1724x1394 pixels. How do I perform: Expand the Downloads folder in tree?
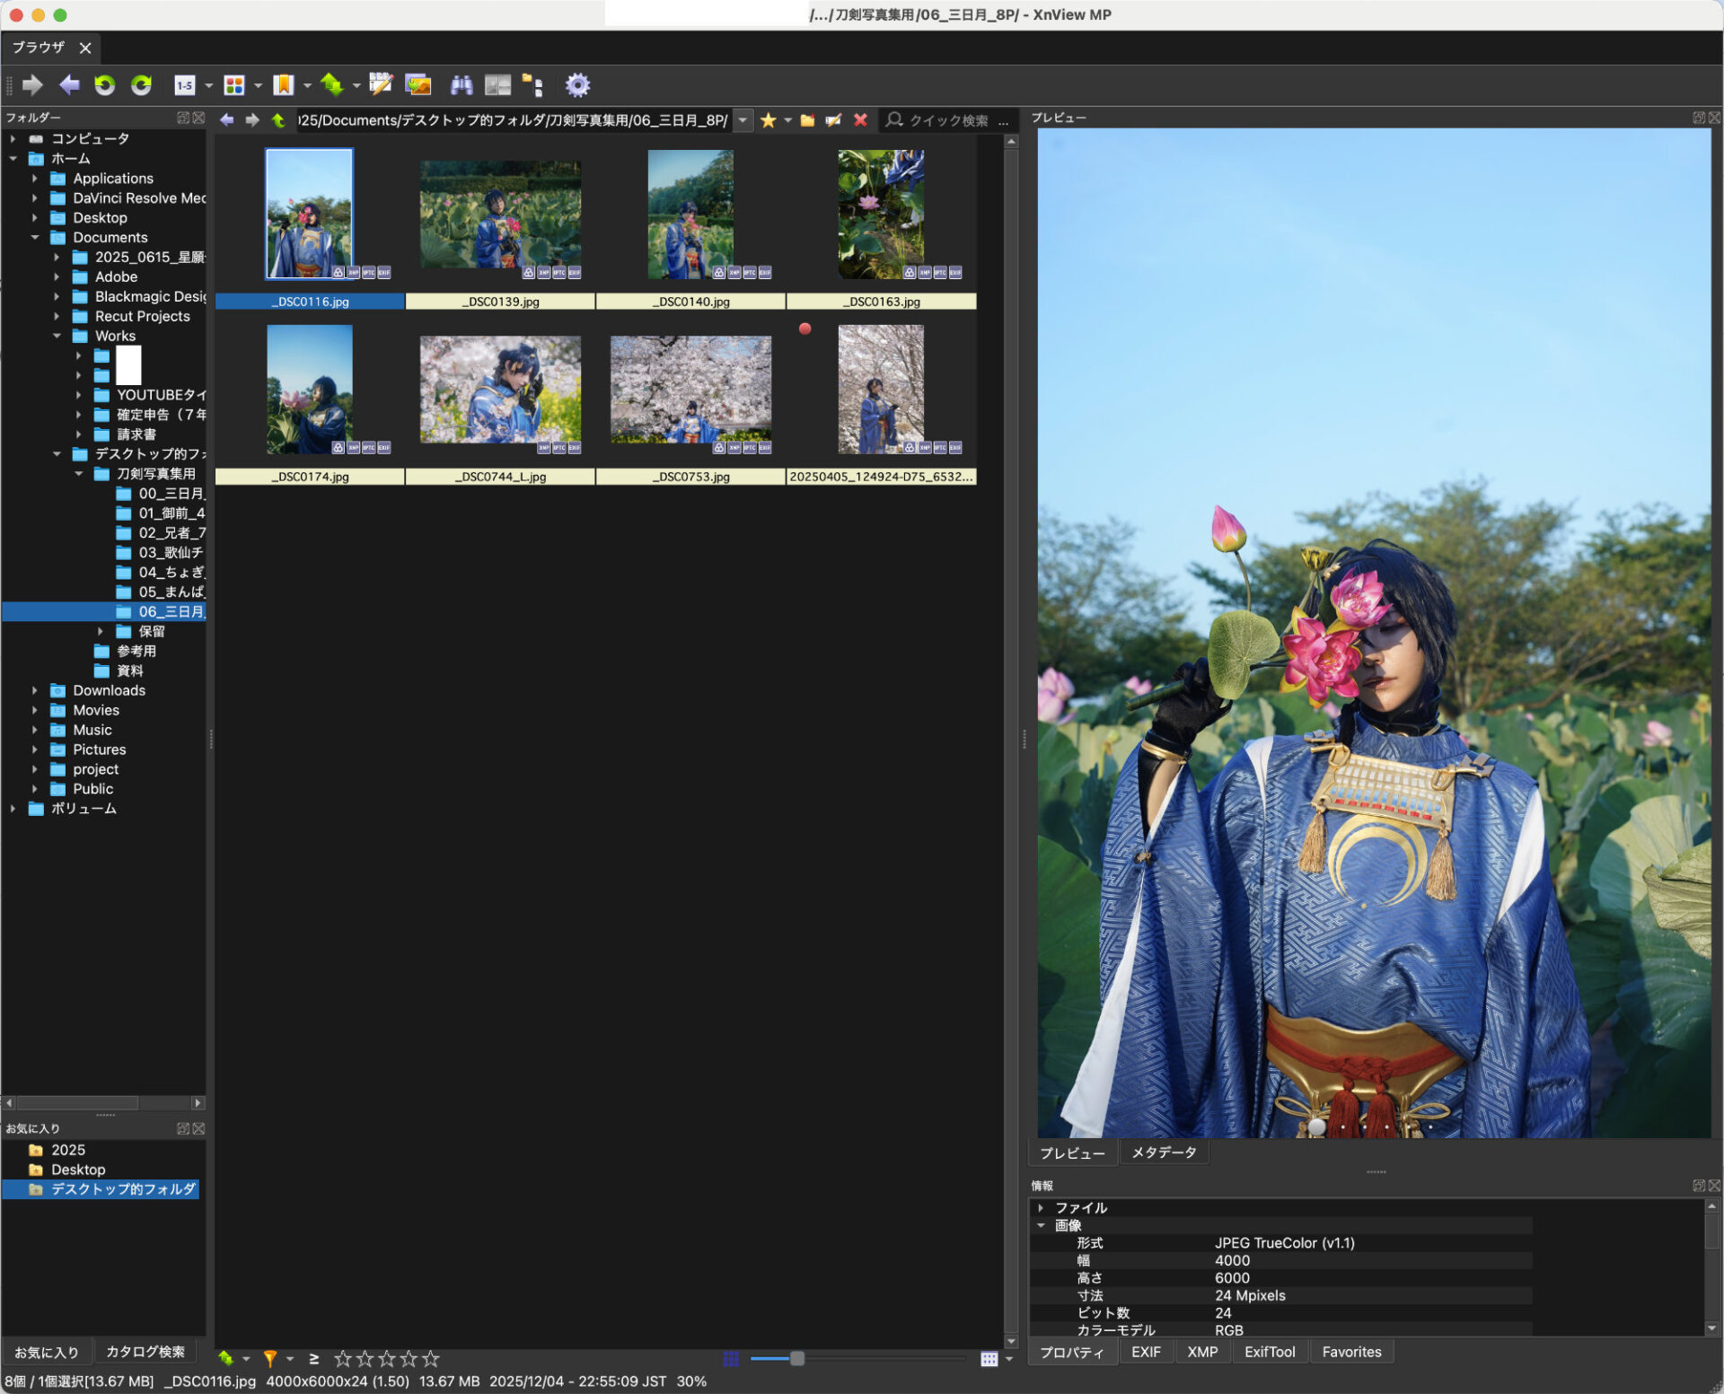tap(34, 690)
